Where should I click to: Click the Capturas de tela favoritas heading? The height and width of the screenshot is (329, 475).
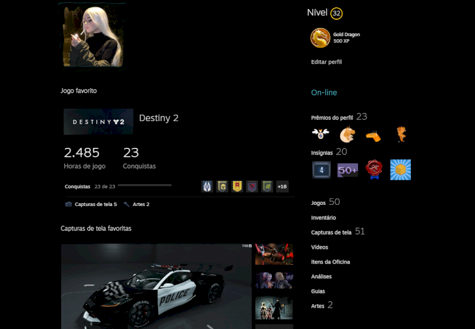click(96, 229)
